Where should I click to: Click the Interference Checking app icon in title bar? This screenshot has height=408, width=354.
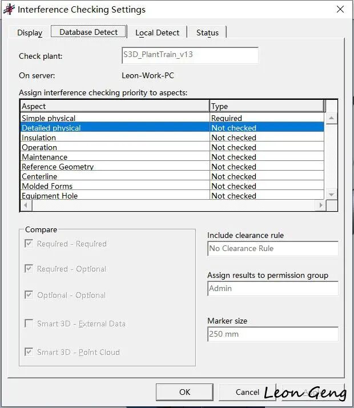9,9
